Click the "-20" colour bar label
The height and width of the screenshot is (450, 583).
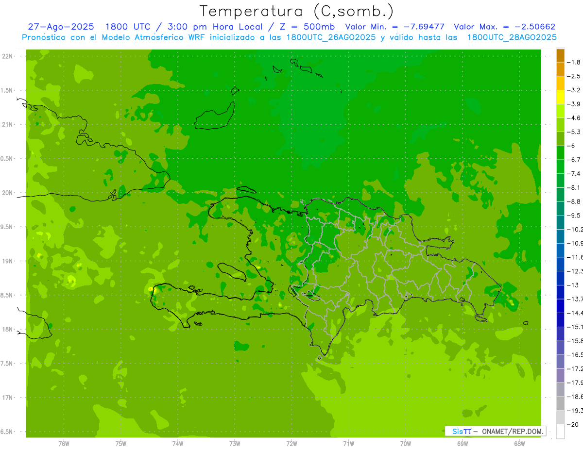pos(573,425)
